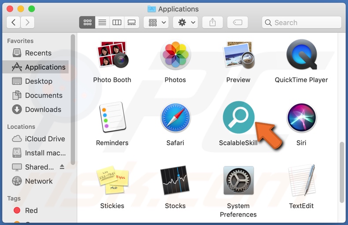
Task: Go back with the left arrow button
Action: coord(14,22)
